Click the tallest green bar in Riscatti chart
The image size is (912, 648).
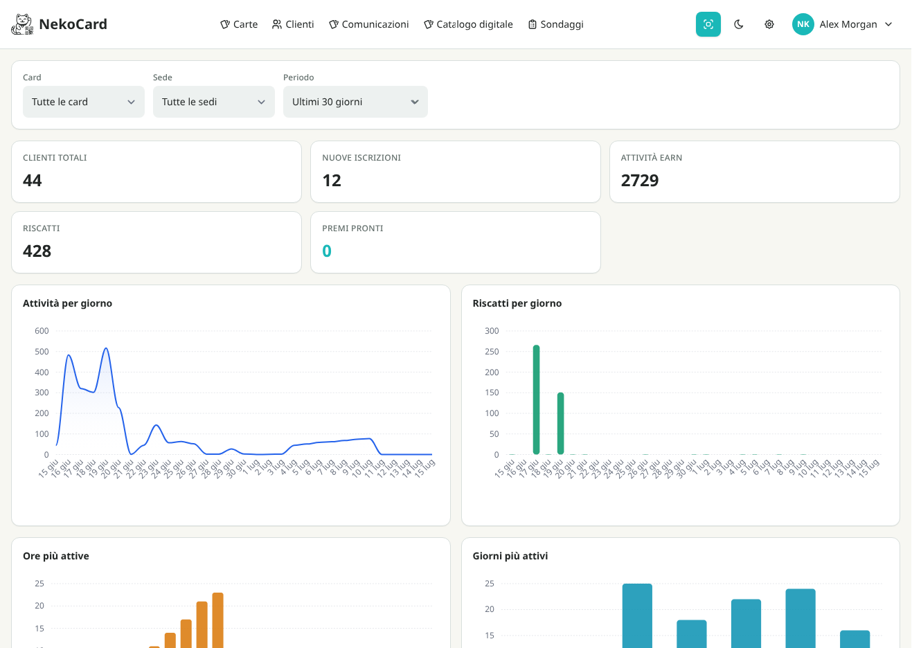pos(536,399)
